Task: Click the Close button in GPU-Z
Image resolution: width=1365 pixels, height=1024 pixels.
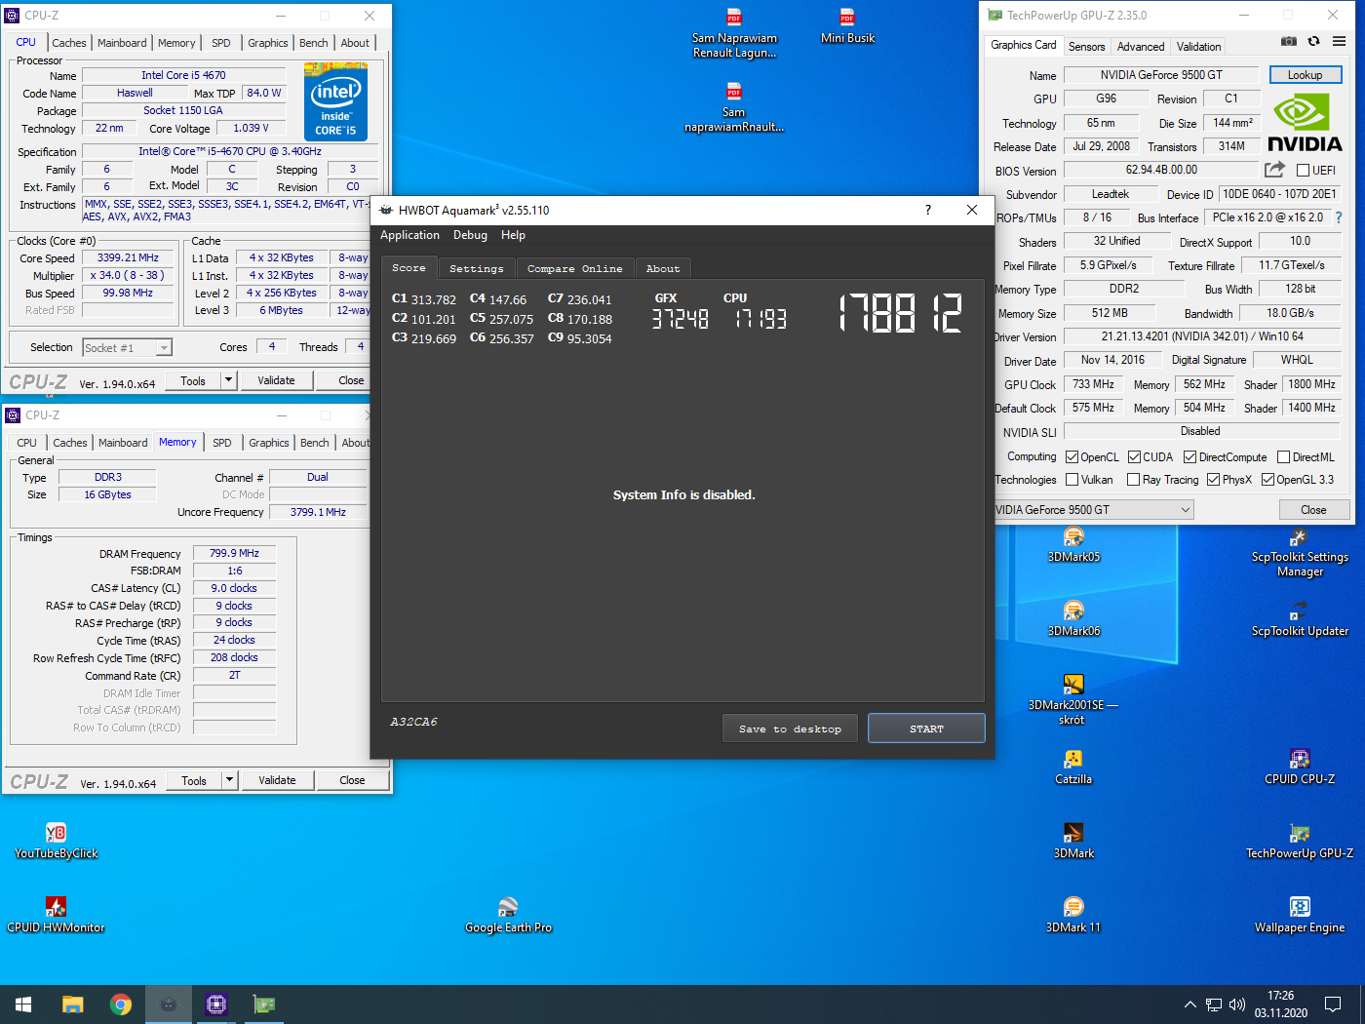Action: (1313, 510)
